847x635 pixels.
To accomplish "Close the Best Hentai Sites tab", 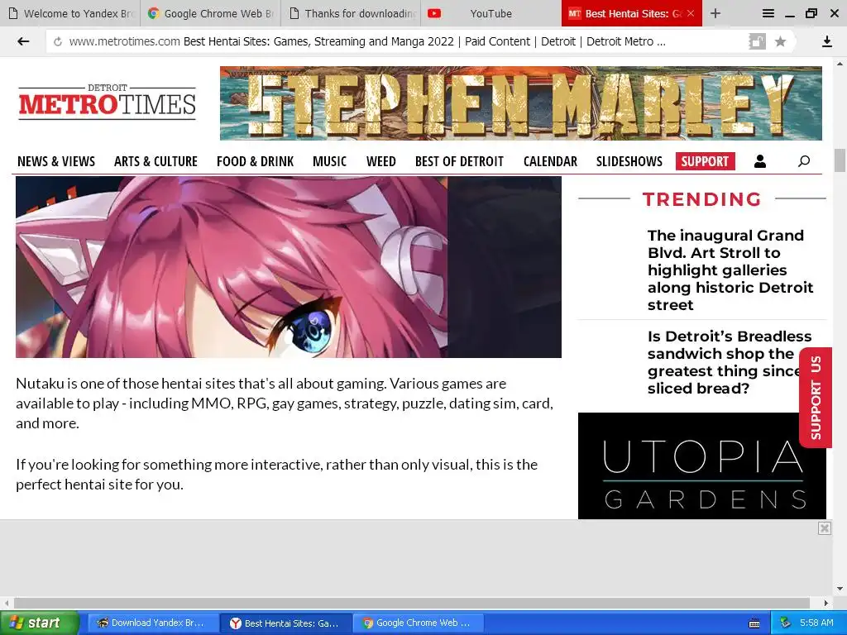I will (691, 13).
